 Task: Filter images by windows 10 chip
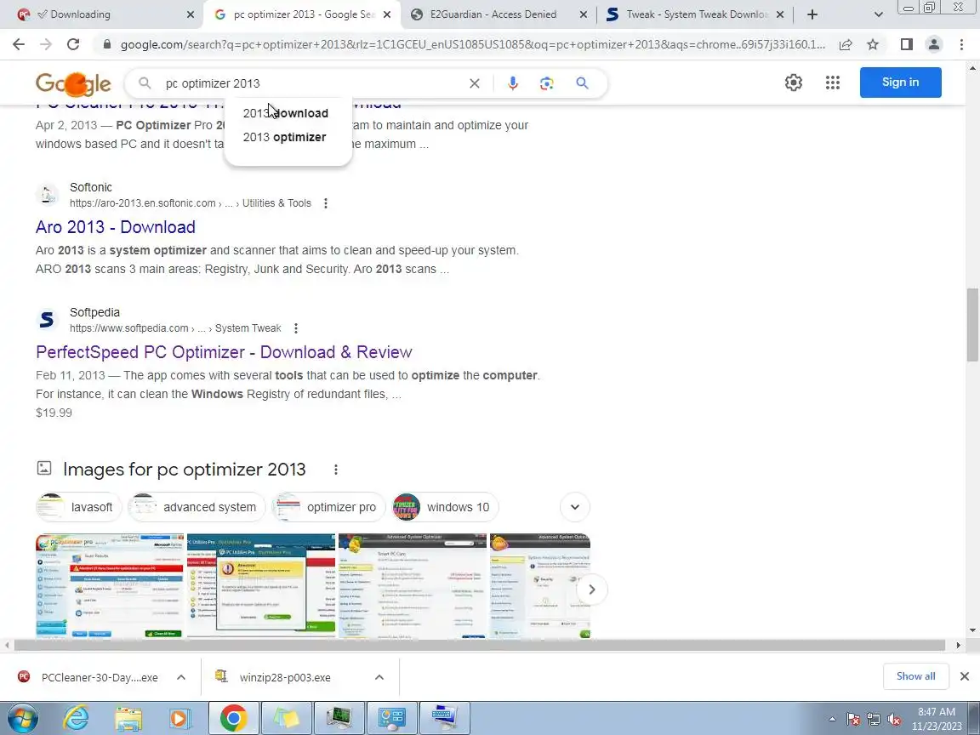click(x=445, y=507)
